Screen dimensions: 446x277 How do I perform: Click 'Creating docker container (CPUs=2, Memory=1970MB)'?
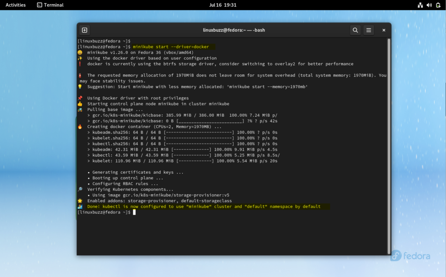[154, 127]
